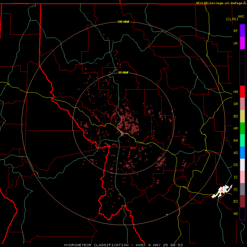Select the yellow BD legend swatch
This screenshot has width=247, height=247.
tap(242, 116)
